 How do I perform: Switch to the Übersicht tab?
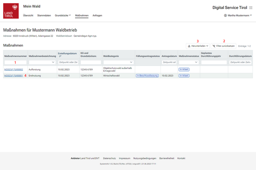coord(28,16)
